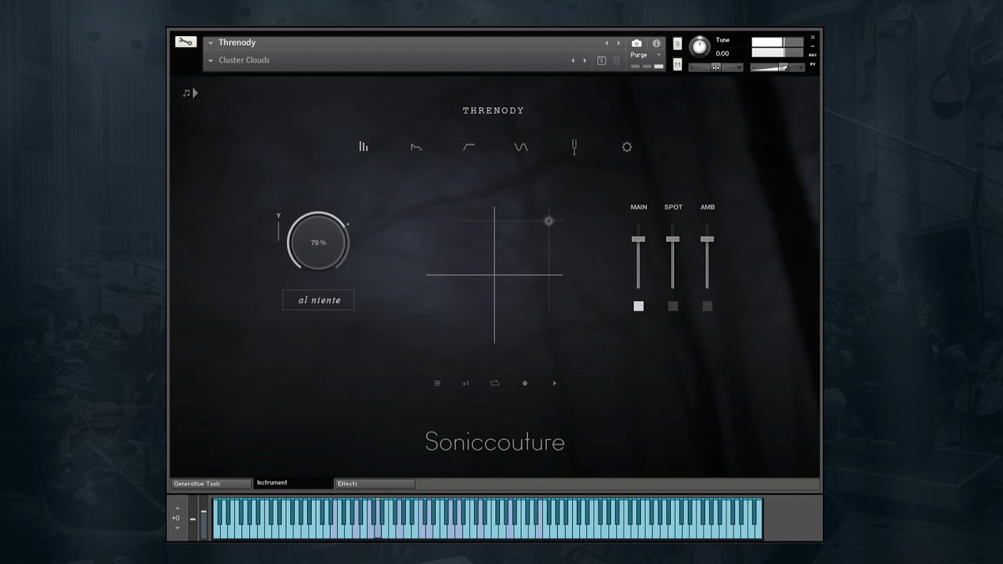Click the x1 speed multiplier
Screen dimensions: 1003x564
pyautogui.click(x=465, y=383)
